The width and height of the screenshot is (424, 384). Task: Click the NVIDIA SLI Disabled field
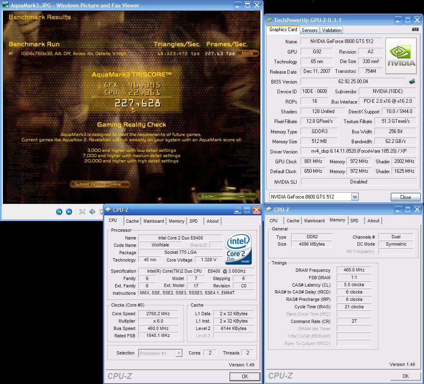pos(358,182)
